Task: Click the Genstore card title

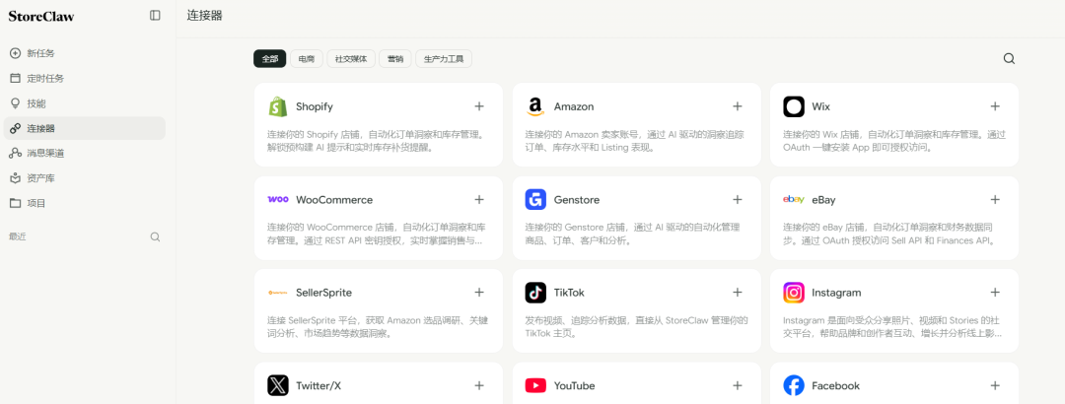Action: [577, 200]
